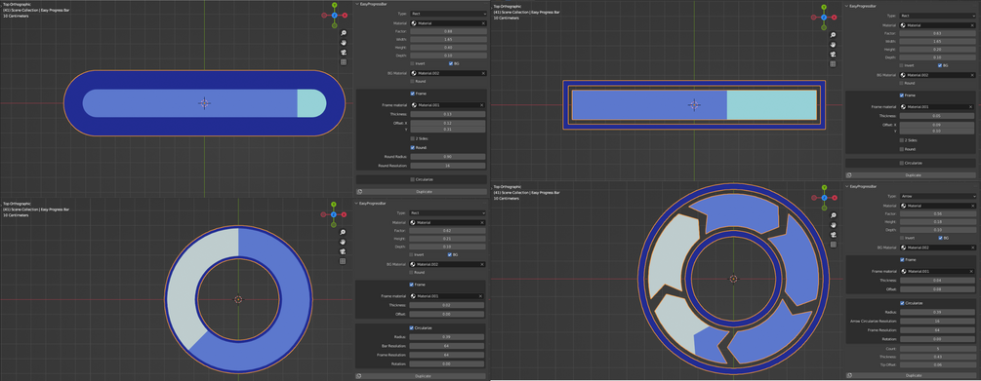The width and height of the screenshot is (981, 381).
Task: Toggle the orthographic grid icon in the arrow ring viewport
Action: click(x=834, y=245)
